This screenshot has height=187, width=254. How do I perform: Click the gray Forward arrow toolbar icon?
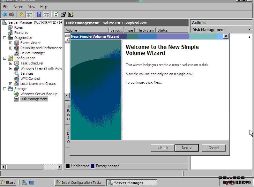click(12, 15)
